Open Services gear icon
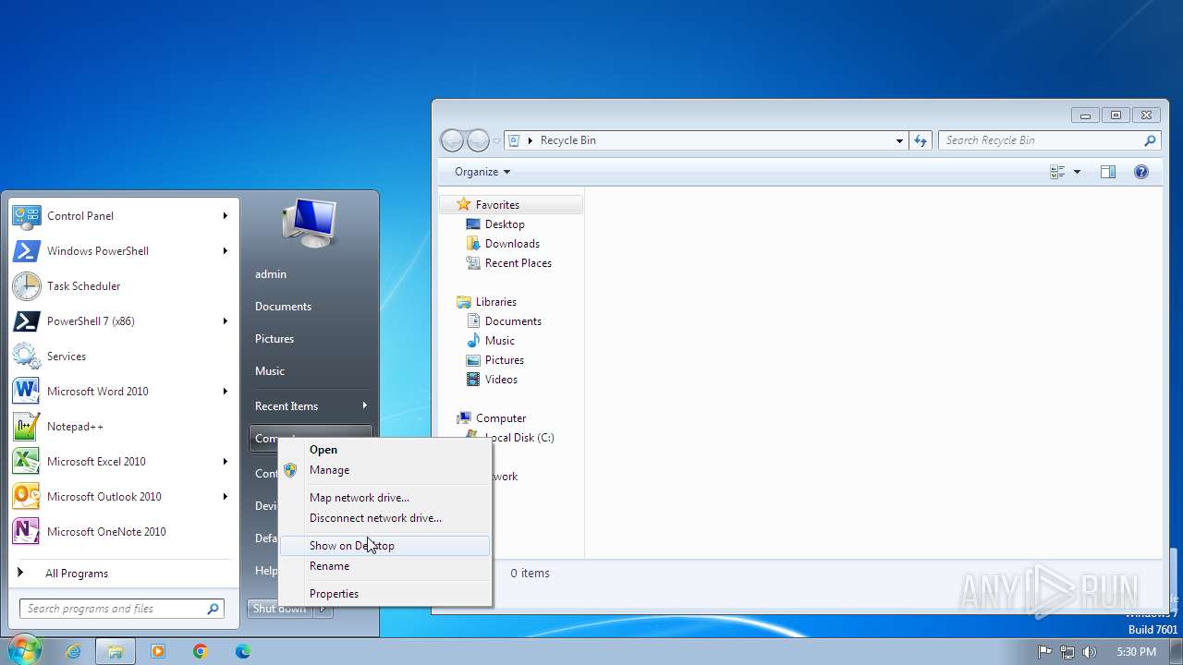The width and height of the screenshot is (1183, 665). [26, 357]
